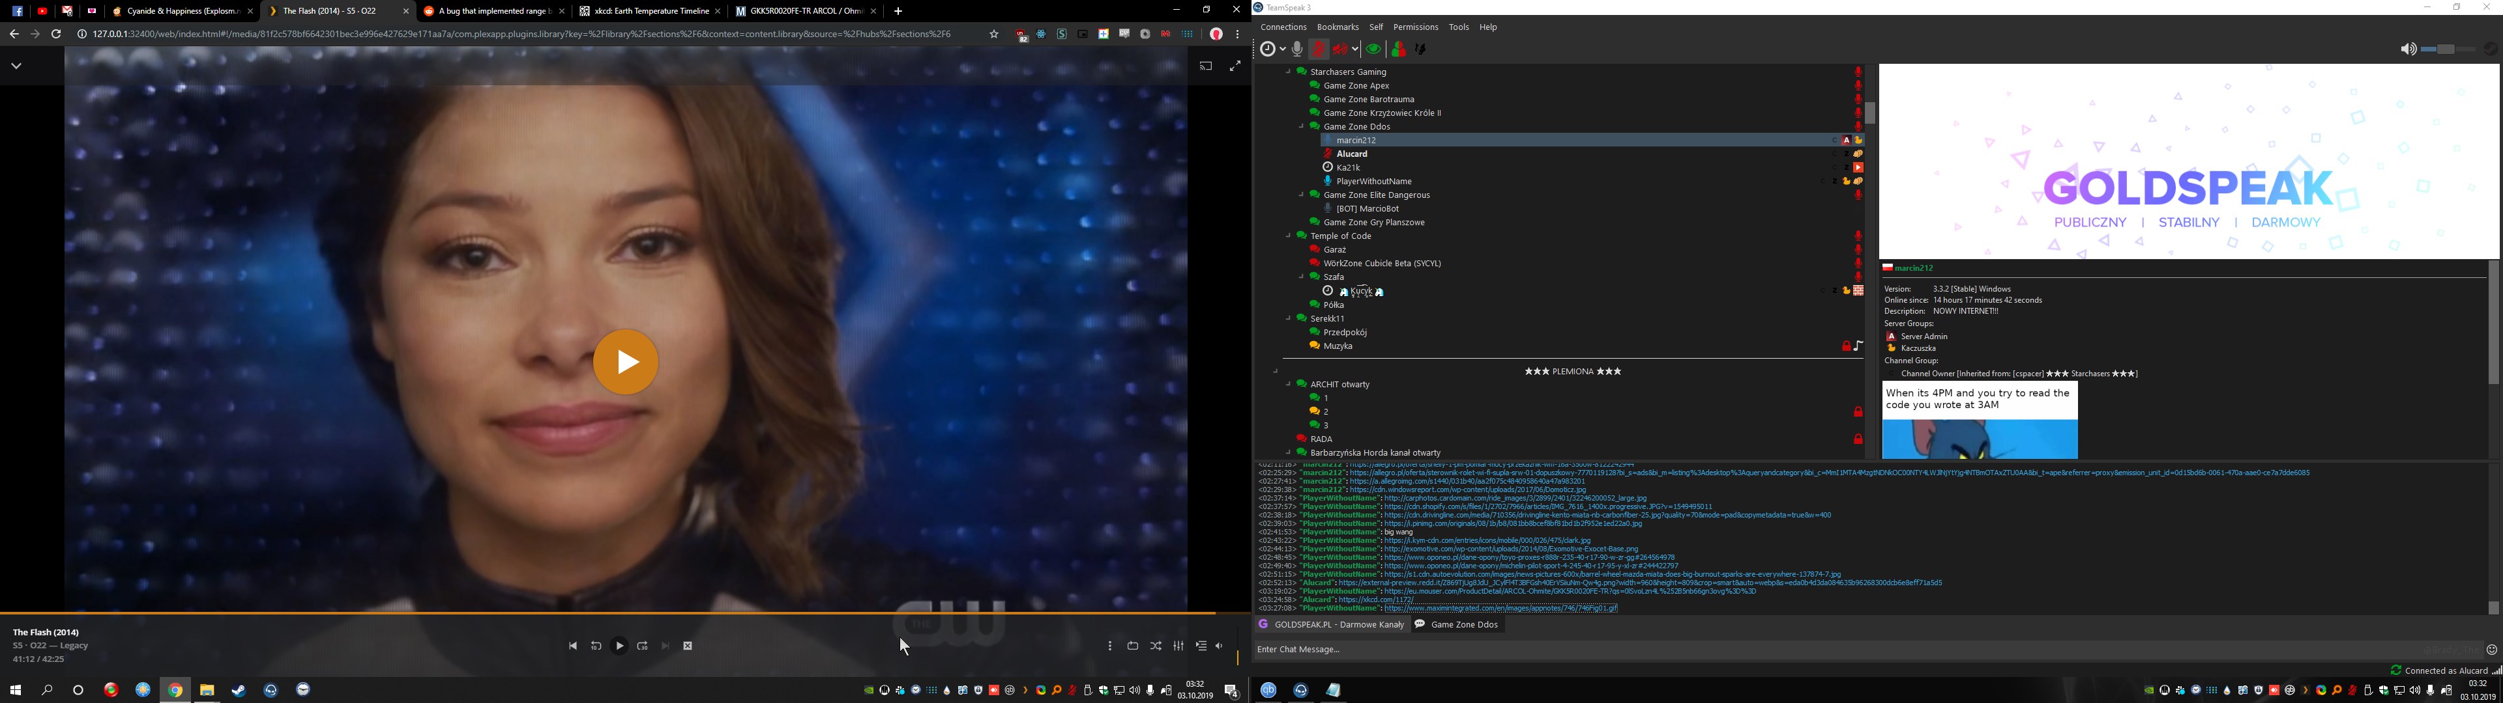Open Plex playback settings sliders icon

tap(1178, 646)
